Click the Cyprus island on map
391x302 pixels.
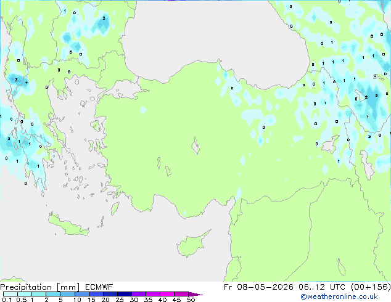pyautogui.click(x=191, y=245)
